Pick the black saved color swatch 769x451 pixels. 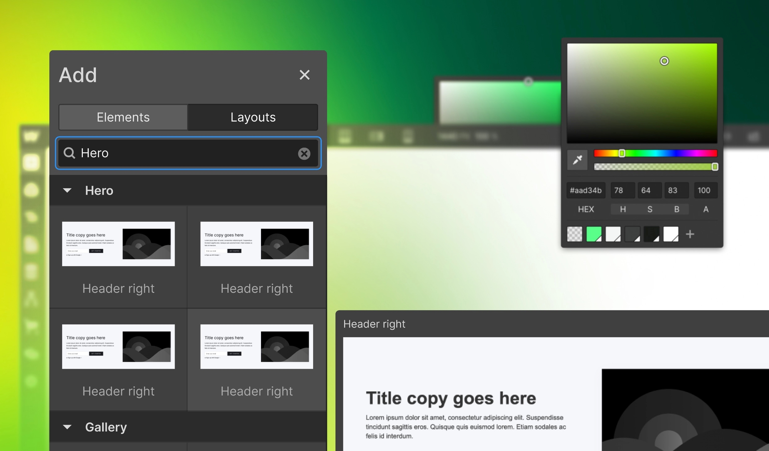point(651,234)
